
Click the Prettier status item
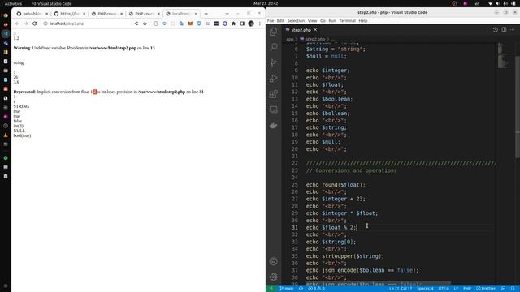pyautogui.click(x=486, y=289)
